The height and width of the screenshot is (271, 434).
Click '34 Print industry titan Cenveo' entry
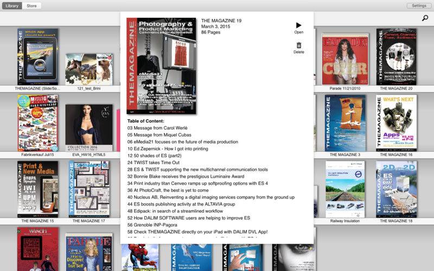click(197, 183)
